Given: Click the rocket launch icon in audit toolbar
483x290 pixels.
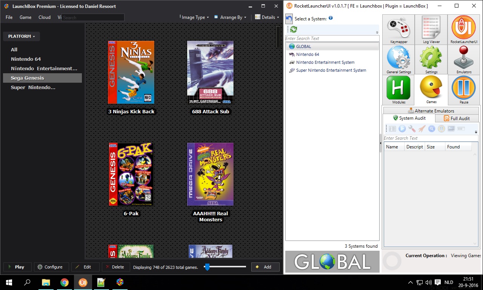Looking at the screenshot, I should (x=421, y=129).
